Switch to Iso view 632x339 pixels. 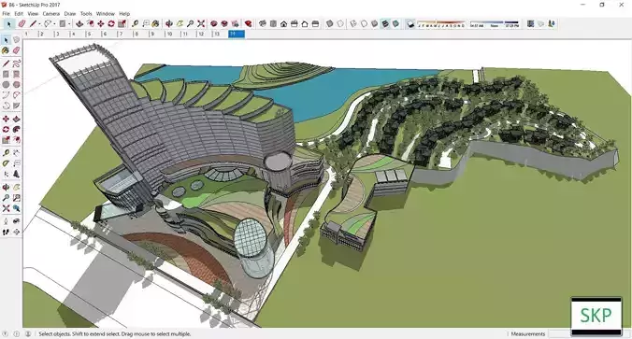[x=263, y=23]
